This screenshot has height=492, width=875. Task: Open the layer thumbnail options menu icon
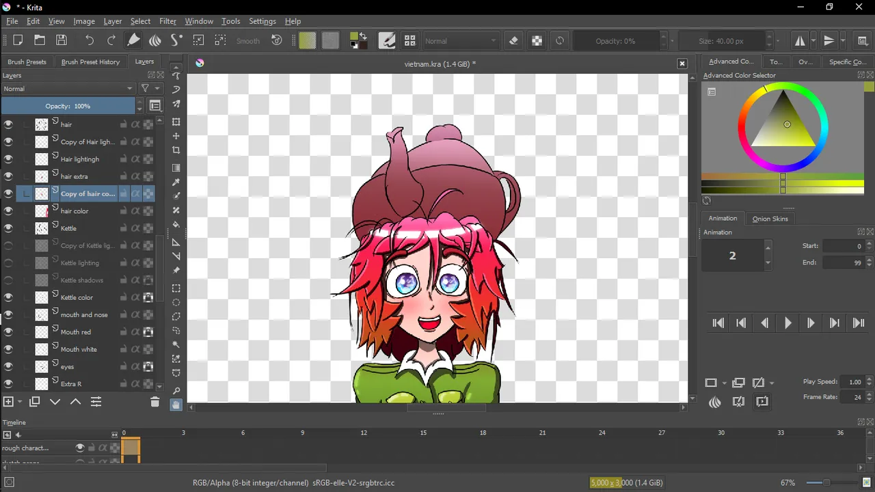155,106
